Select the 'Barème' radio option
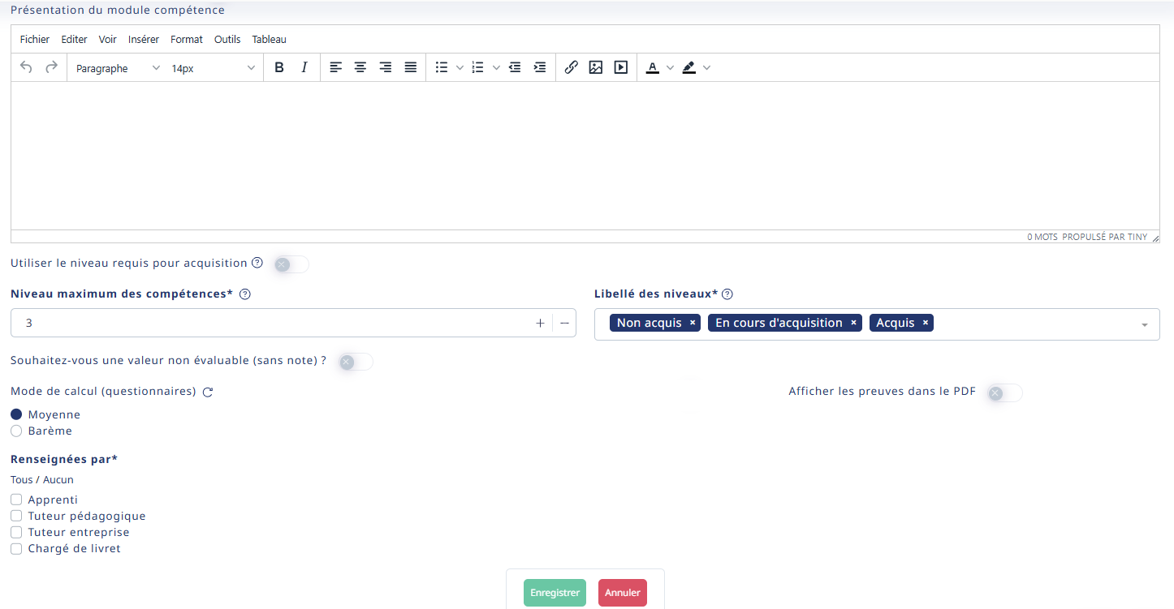The image size is (1174, 609). coord(16,431)
